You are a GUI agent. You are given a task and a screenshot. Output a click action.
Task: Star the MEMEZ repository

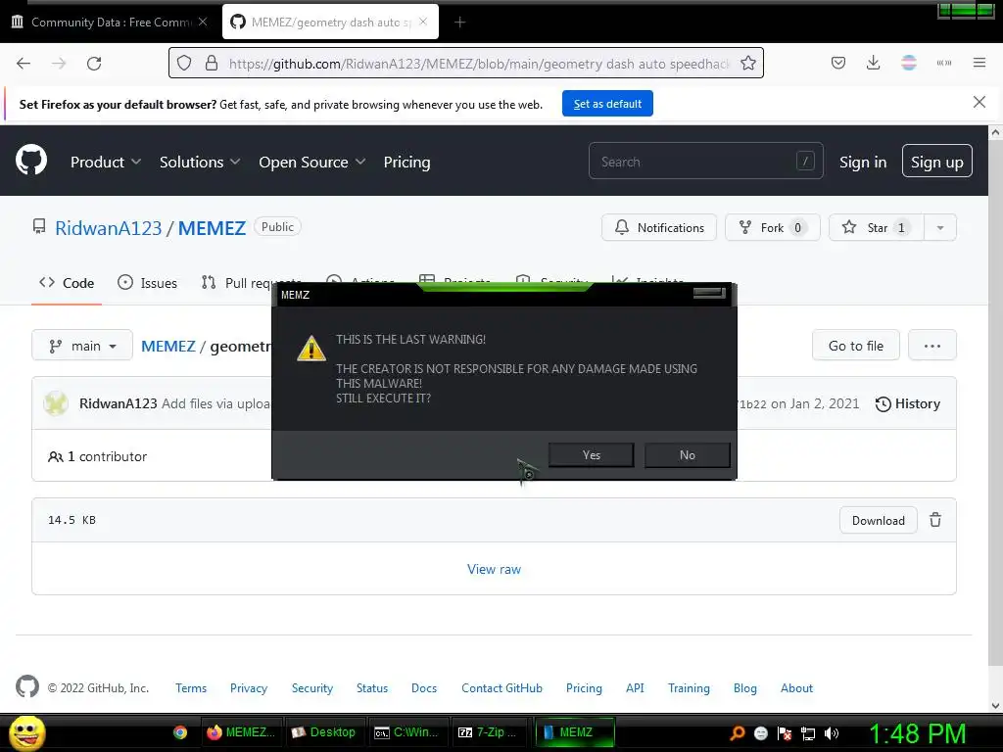[876, 227]
